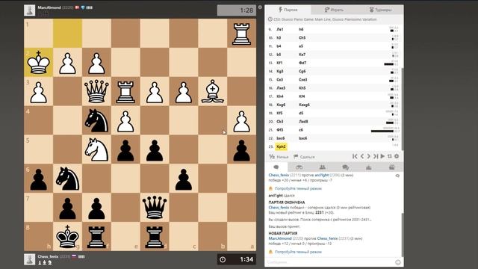Open the move list settings gear
The width and height of the screenshot is (478, 269).
397,156
